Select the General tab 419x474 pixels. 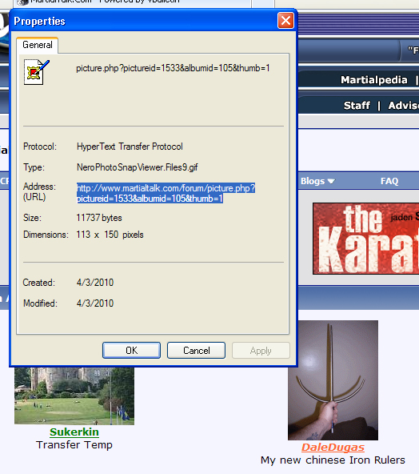click(38, 45)
